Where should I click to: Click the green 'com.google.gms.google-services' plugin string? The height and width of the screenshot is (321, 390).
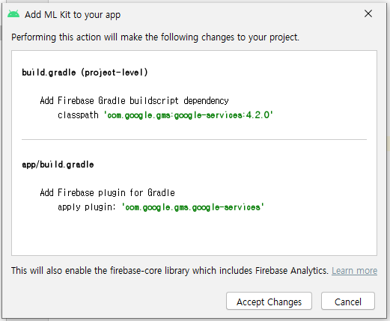point(192,207)
